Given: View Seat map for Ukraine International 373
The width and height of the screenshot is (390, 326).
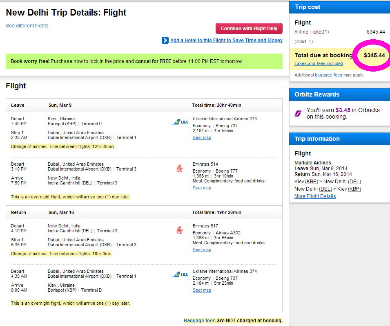Looking at the screenshot, I should click(202, 138).
